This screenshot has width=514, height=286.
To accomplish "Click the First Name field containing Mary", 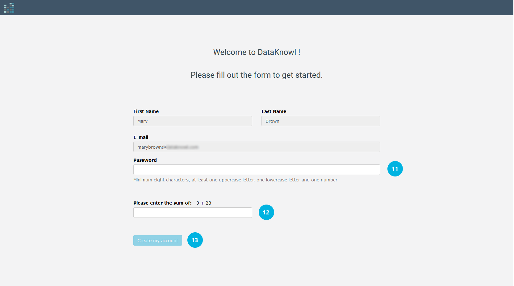I will 193,121.
